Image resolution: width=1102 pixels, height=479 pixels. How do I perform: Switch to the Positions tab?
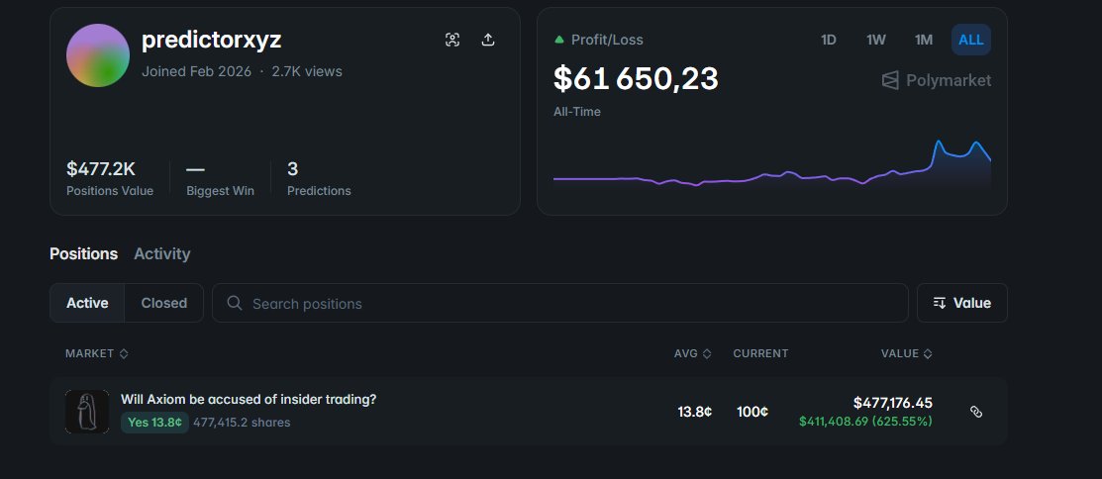[x=83, y=253]
